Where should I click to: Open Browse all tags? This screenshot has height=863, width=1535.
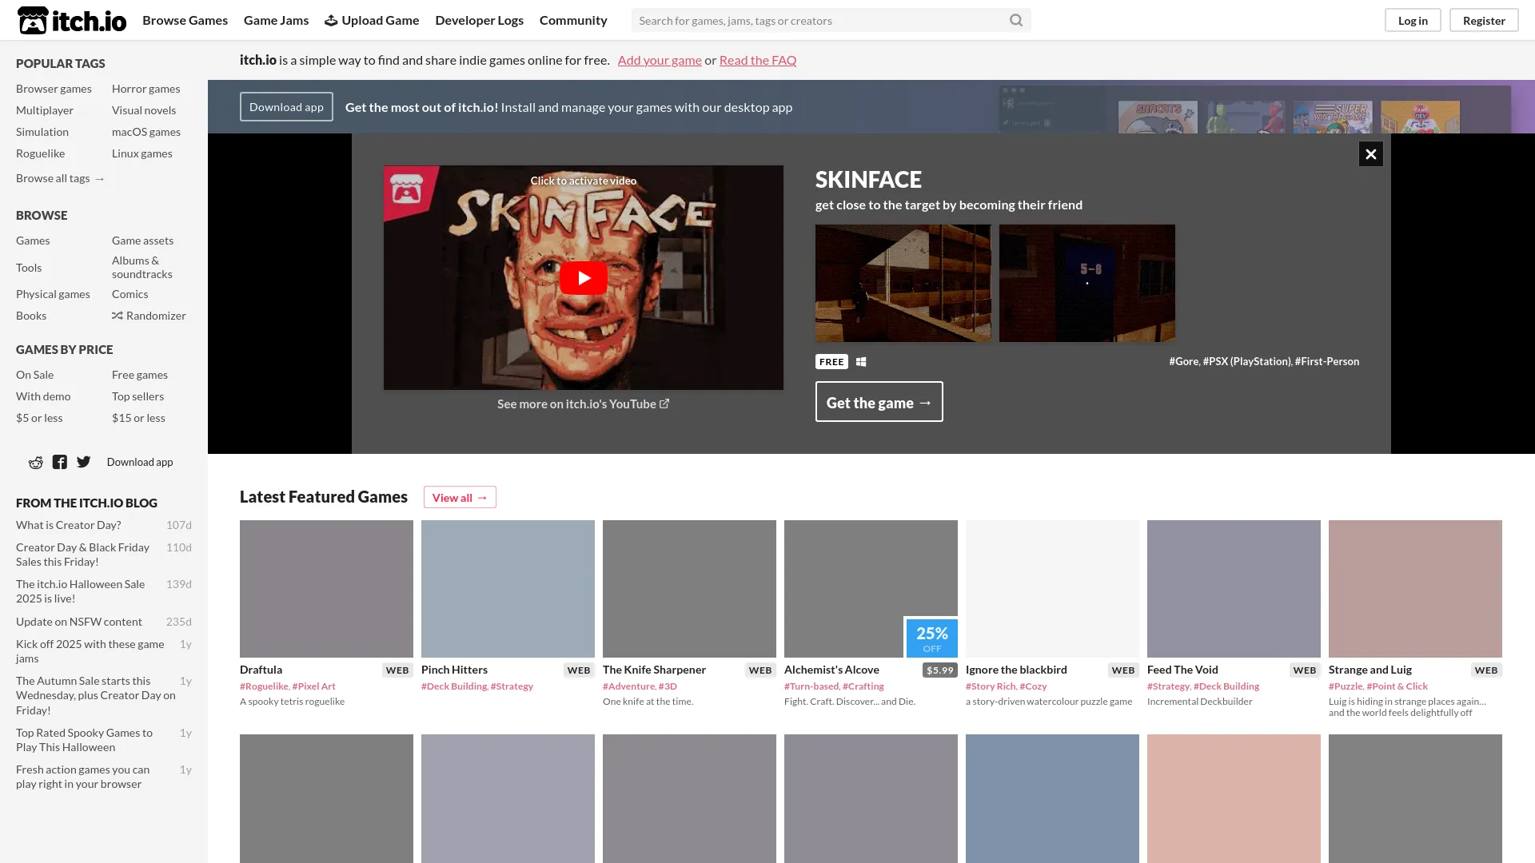pos(61,178)
